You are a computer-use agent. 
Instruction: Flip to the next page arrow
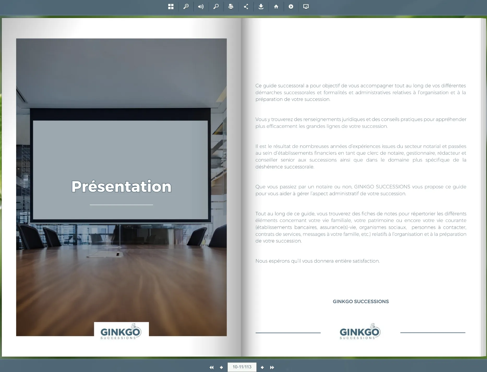(x=262, y=367)
